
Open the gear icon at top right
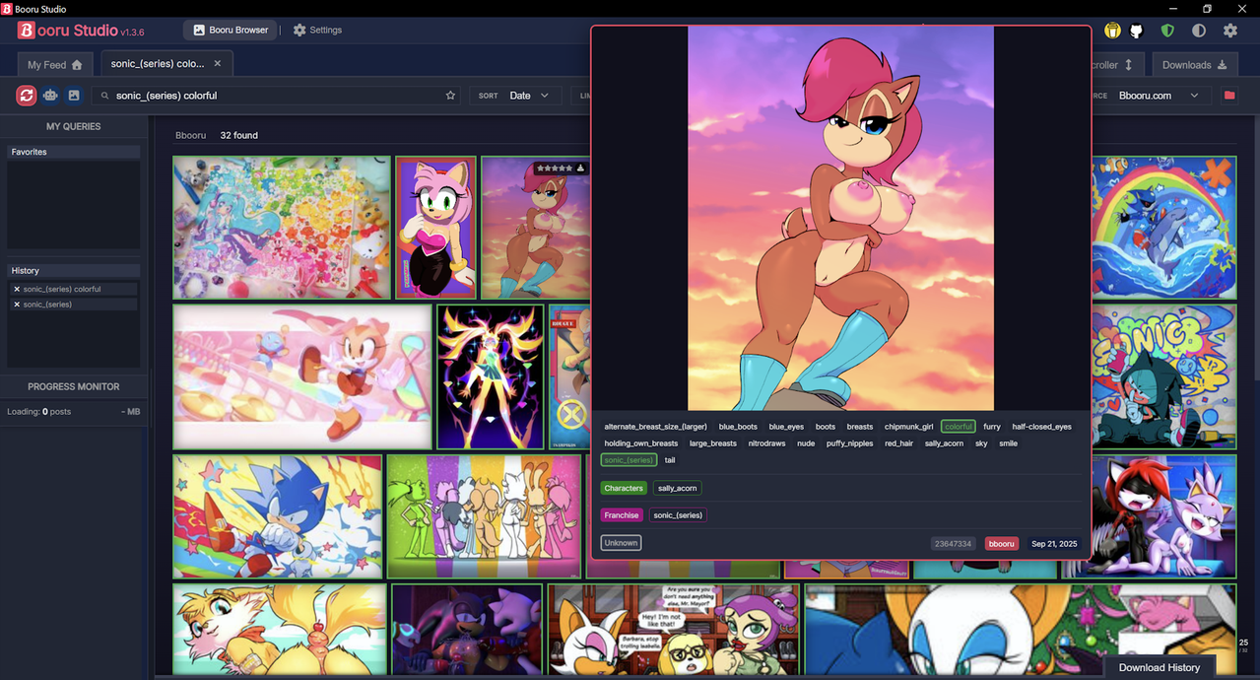click(x=1230, y=31)
